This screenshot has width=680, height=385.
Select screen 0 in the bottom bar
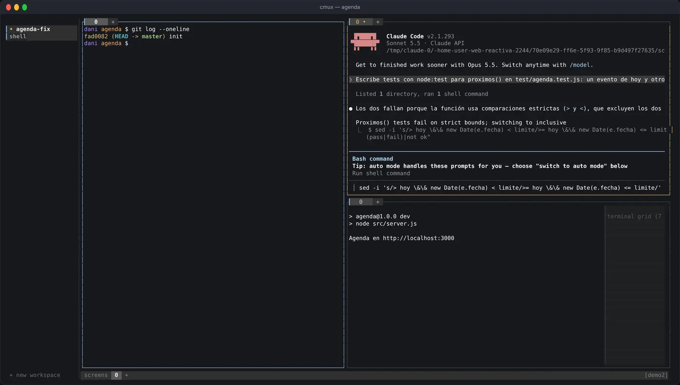(x=116, y=375)
